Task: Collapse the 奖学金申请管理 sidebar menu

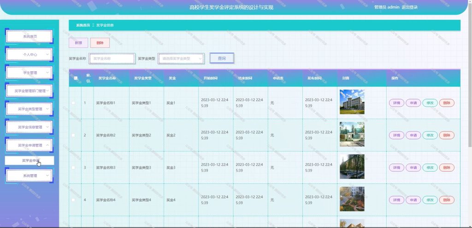Action: (x=29, y=145)
